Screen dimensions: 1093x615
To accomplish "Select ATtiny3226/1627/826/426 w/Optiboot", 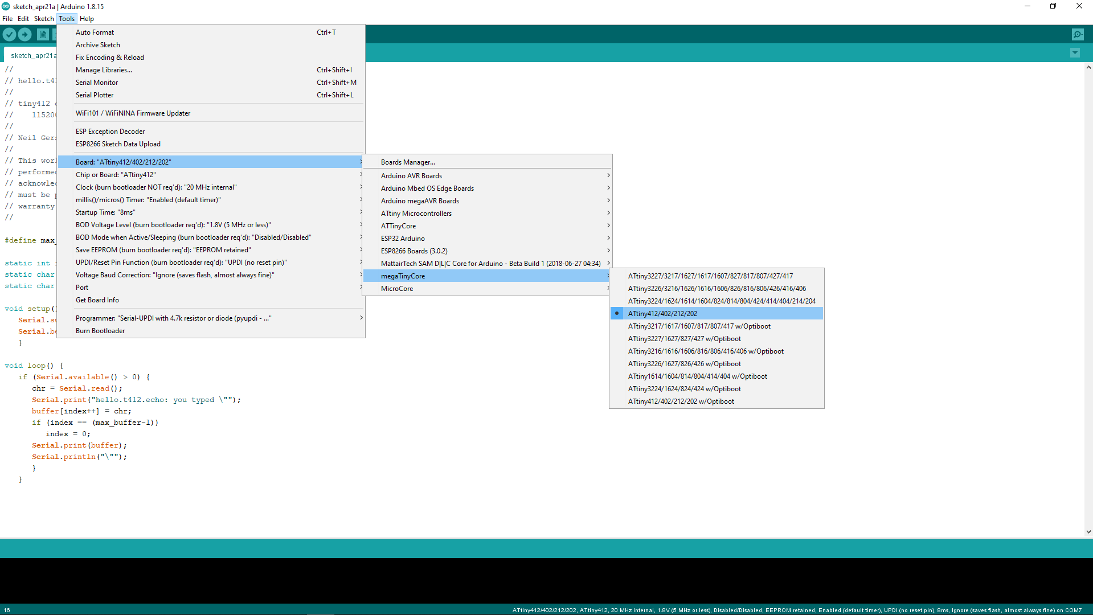I will coord(717,364).
